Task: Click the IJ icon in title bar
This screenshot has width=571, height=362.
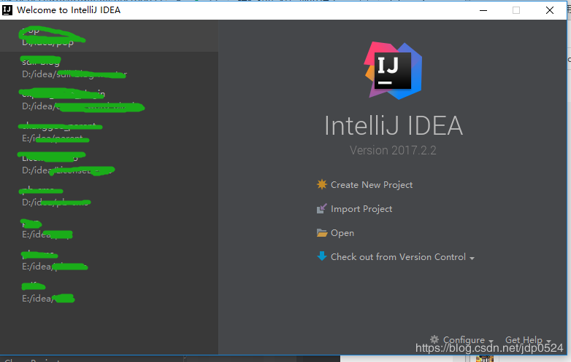Action: click(x=7, y=10)
